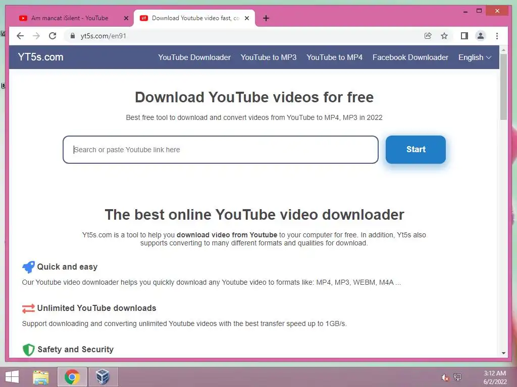
Task: Click the browser forward arrow
Action: (36, 36)
